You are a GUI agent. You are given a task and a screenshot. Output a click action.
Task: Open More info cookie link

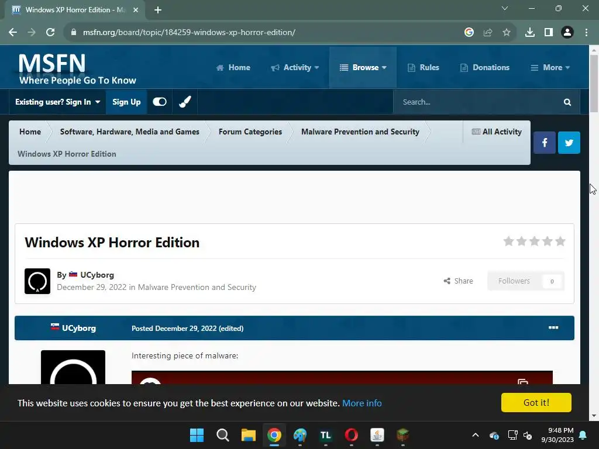(362, 403)
